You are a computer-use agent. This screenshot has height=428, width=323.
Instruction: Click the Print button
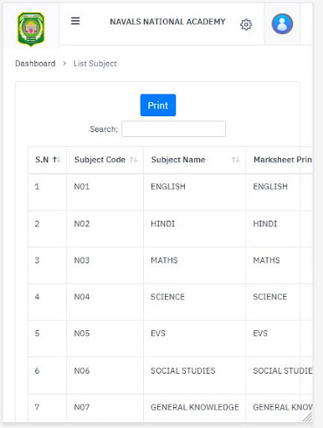click(x=158, y=105)
